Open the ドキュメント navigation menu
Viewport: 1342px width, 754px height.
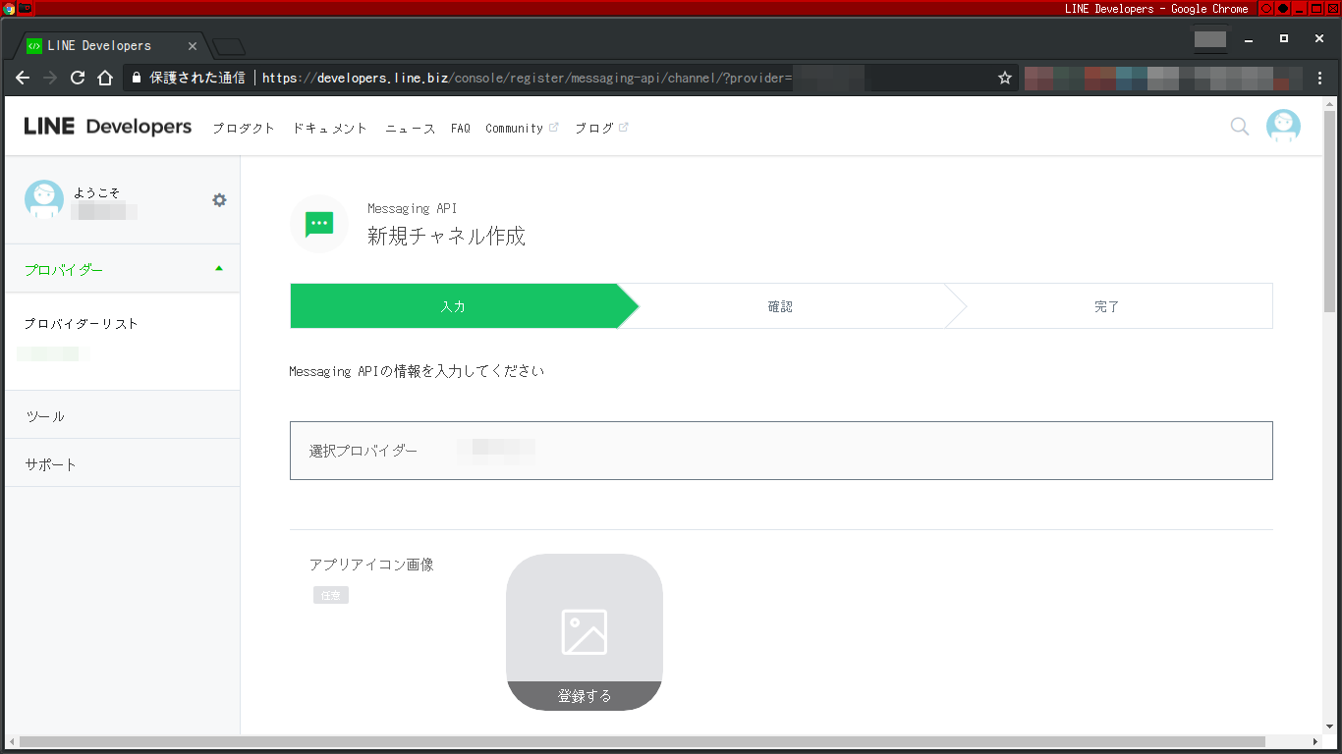coord(329,128)
